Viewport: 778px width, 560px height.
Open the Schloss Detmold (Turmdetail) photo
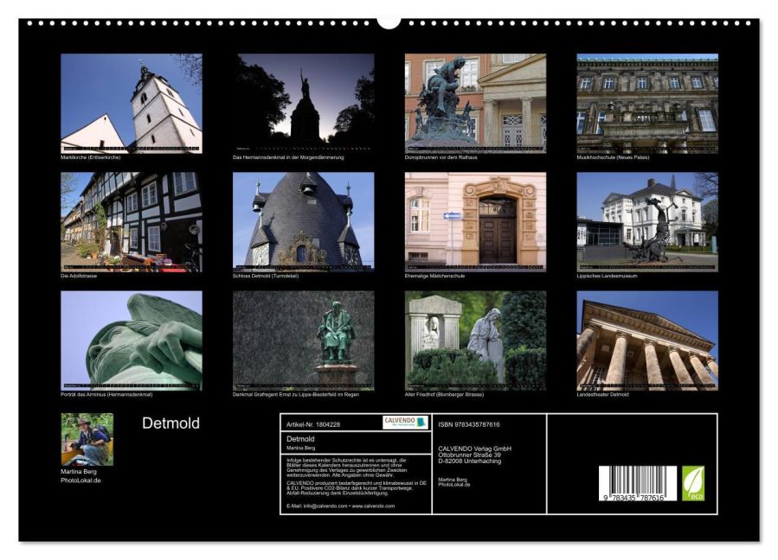click(x=303, y=221)
